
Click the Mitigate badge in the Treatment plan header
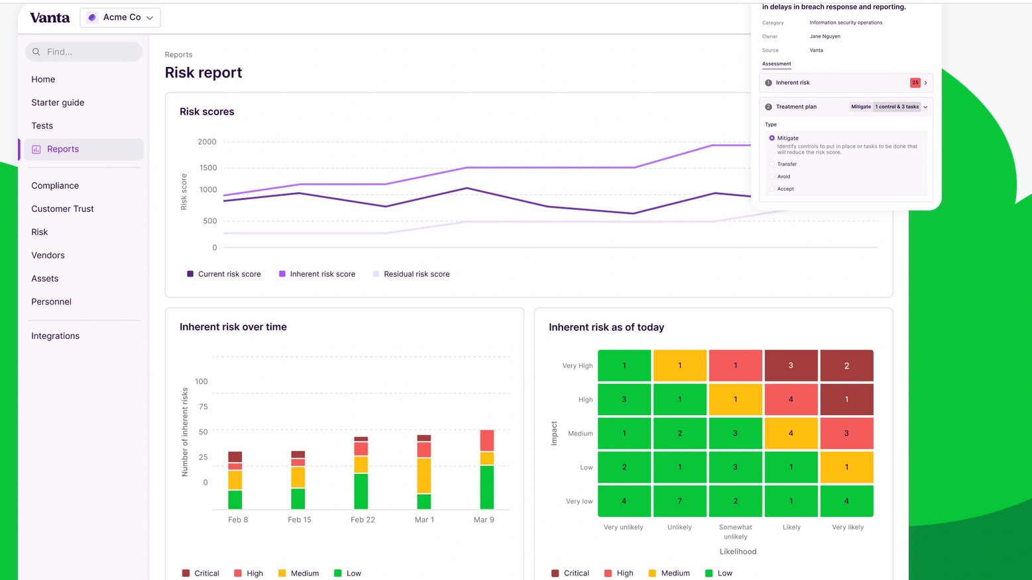tap(861, 107)
